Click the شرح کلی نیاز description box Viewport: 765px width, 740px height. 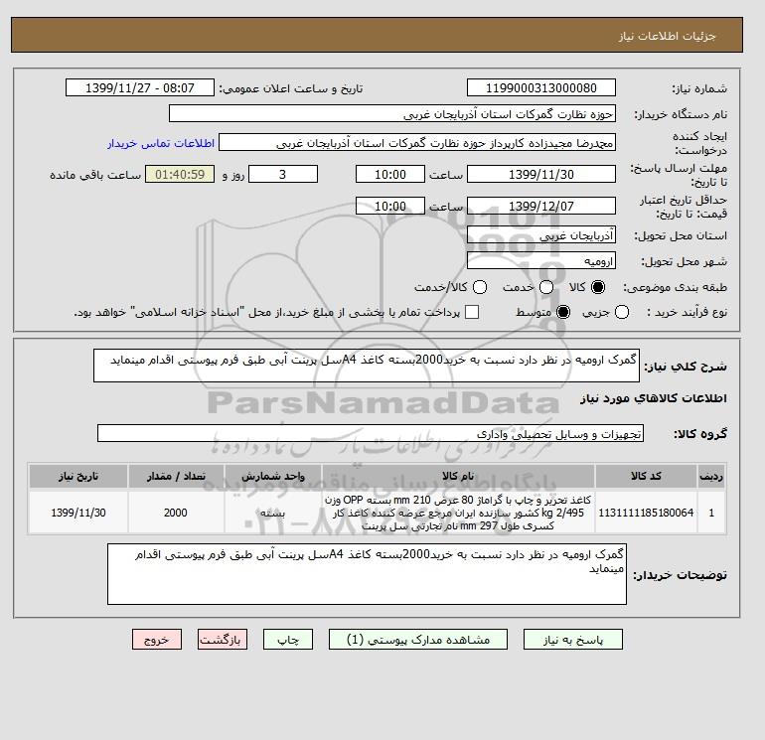pyautogui.click(x=367, y=366)
